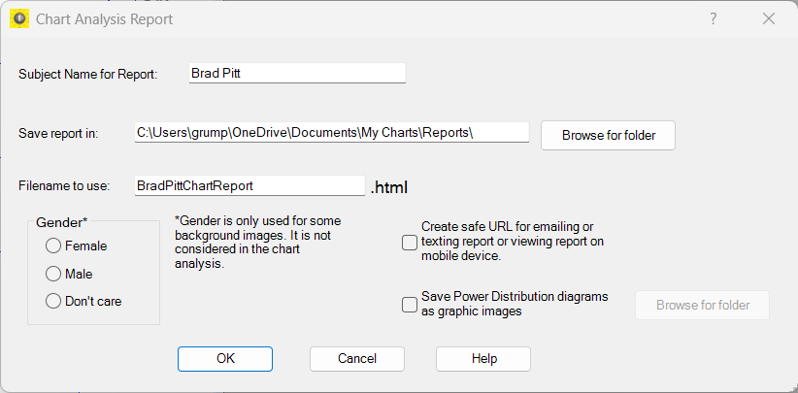798x393 pixels.
Task: Focus the BradPittChartReport filename field
Action: click(x=249, y=185)
